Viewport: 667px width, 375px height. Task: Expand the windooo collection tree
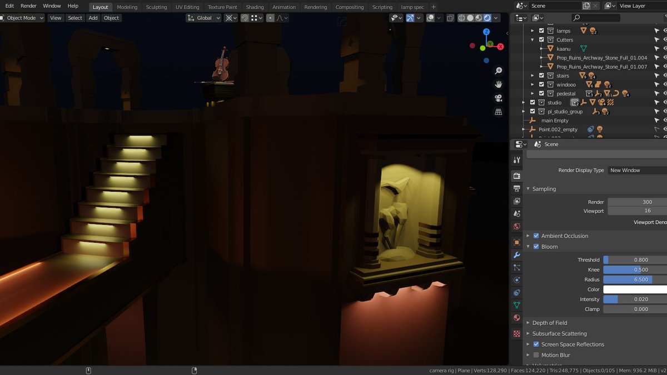click(532, 84)
